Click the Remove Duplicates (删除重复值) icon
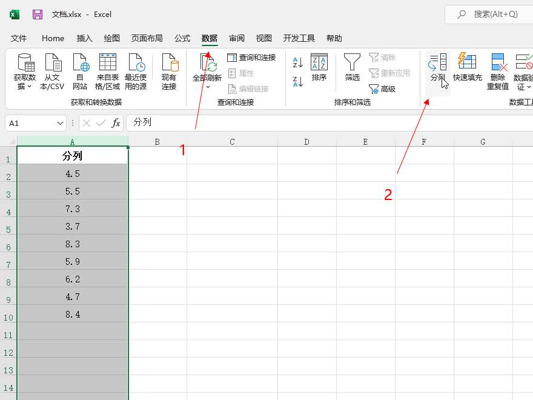Image resolution: width=533 pixels, height=400 pixels. [498, 63]
